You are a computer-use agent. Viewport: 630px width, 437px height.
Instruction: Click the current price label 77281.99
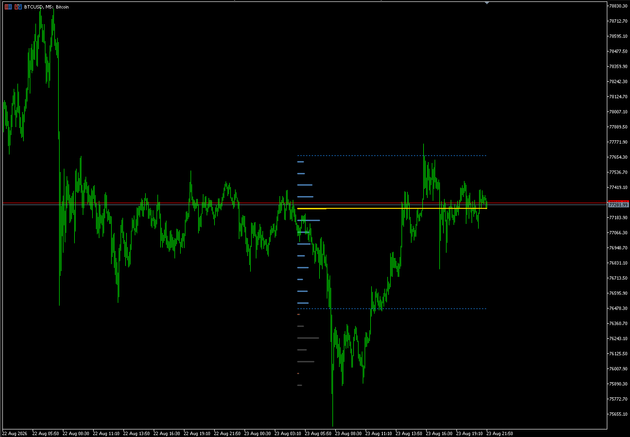point(619,205)
